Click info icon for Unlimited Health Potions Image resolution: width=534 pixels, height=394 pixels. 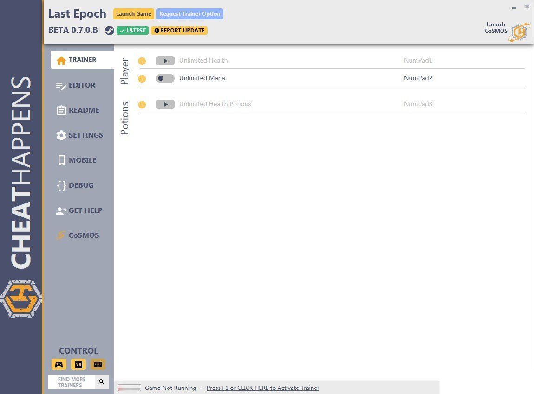142,104
